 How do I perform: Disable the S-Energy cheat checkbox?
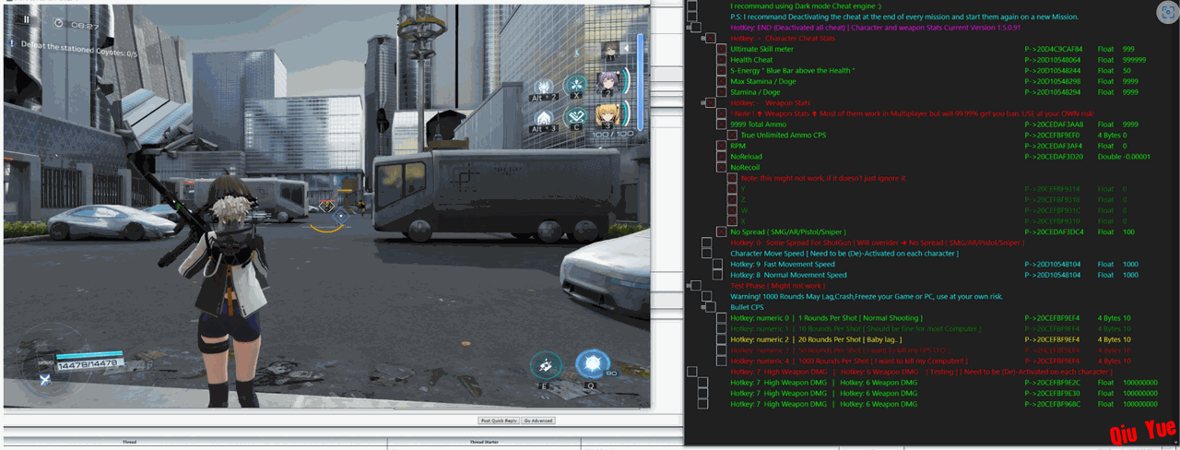[722, 71]
